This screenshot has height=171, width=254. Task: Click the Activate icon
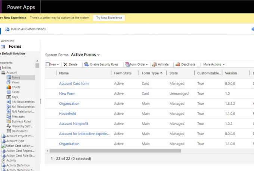(x=154, y=64)
